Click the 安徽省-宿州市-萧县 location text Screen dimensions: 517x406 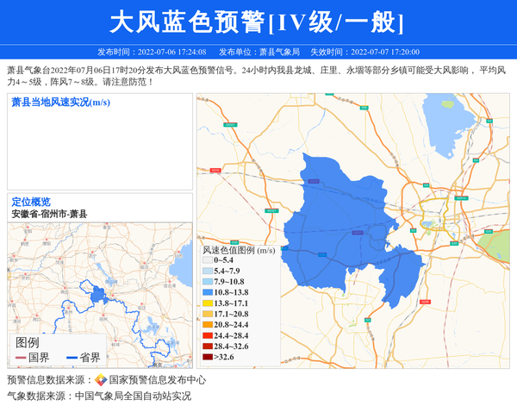pos(49,214)
